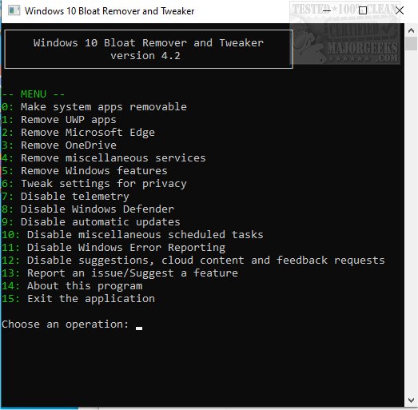Maximize the Bloat Remover window

(x=363, y=10)
